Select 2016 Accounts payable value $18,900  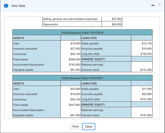tap(147, 49)
